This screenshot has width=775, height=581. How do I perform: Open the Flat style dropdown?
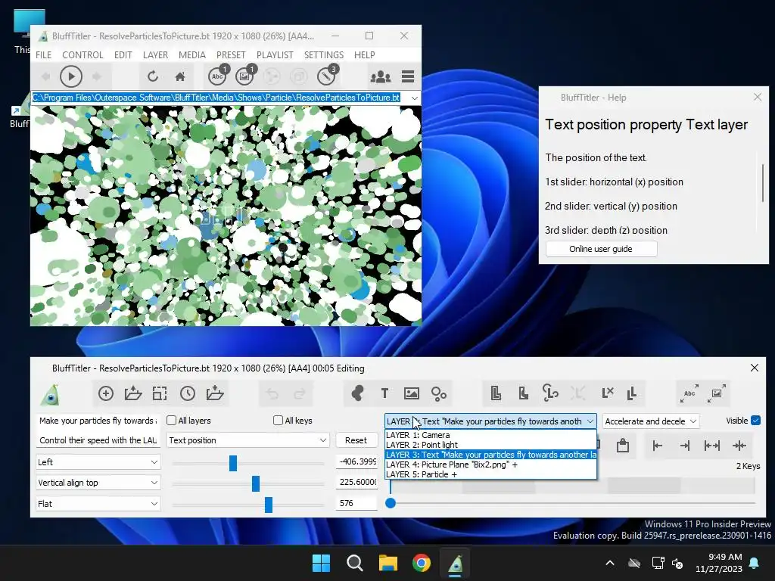click(98, 503)
